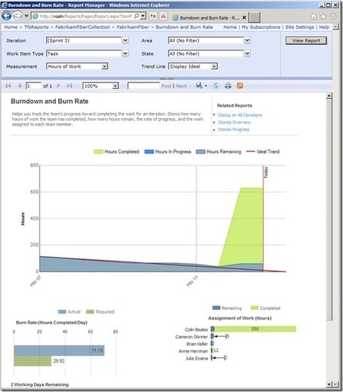This screenshot has height=392, width=343.
Task: Go to previous report page
Action: 20,86
